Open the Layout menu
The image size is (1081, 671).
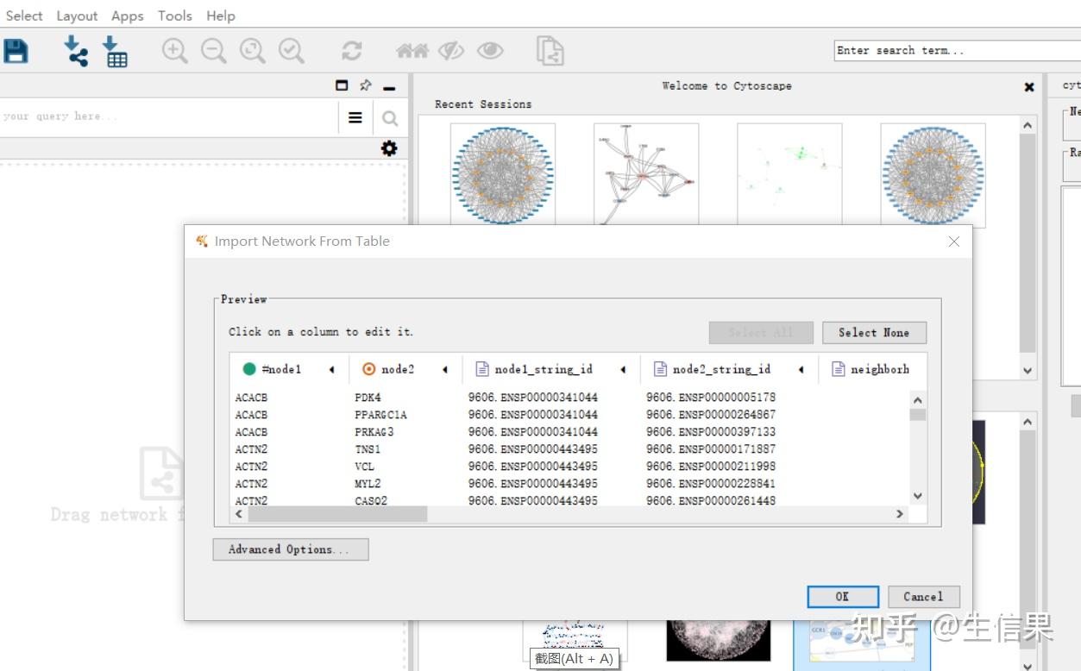77,16
